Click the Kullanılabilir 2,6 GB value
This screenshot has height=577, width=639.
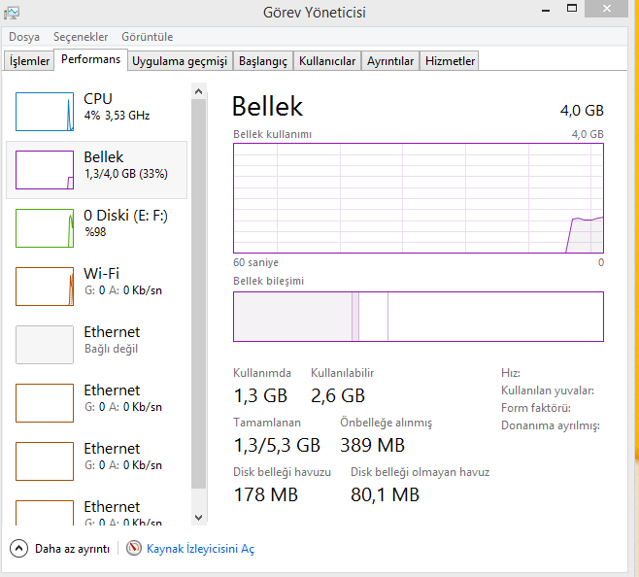pos(338,396)
